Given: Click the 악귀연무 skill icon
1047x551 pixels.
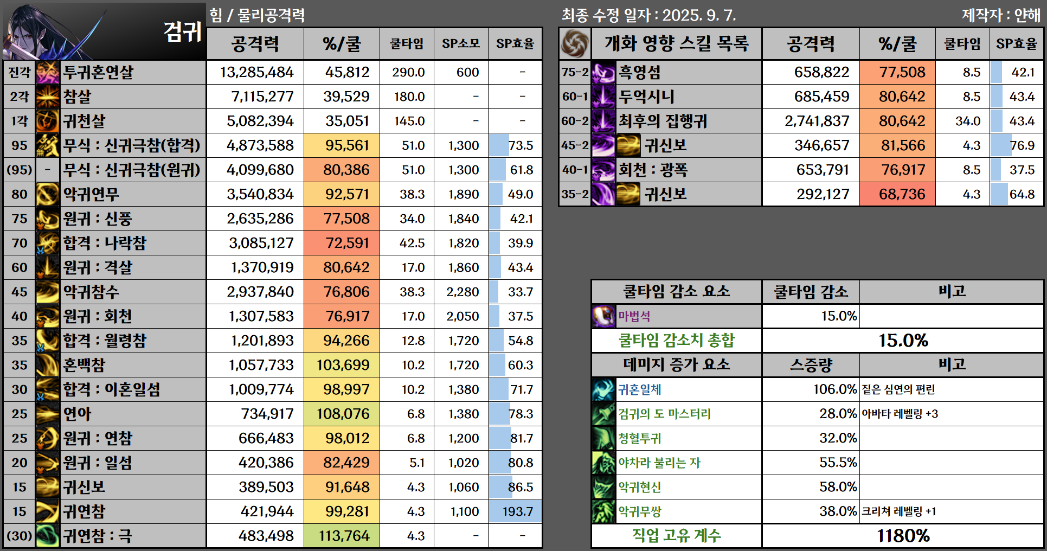Looking at the screenshot, I should pyautogui.click(x=48, y=194).
